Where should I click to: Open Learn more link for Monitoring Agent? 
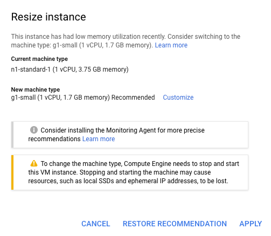pos(99,139)
